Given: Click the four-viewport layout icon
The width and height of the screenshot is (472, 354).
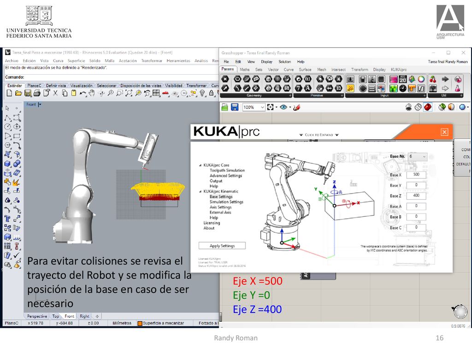Looking at the screenshot, I should point(156,93).
